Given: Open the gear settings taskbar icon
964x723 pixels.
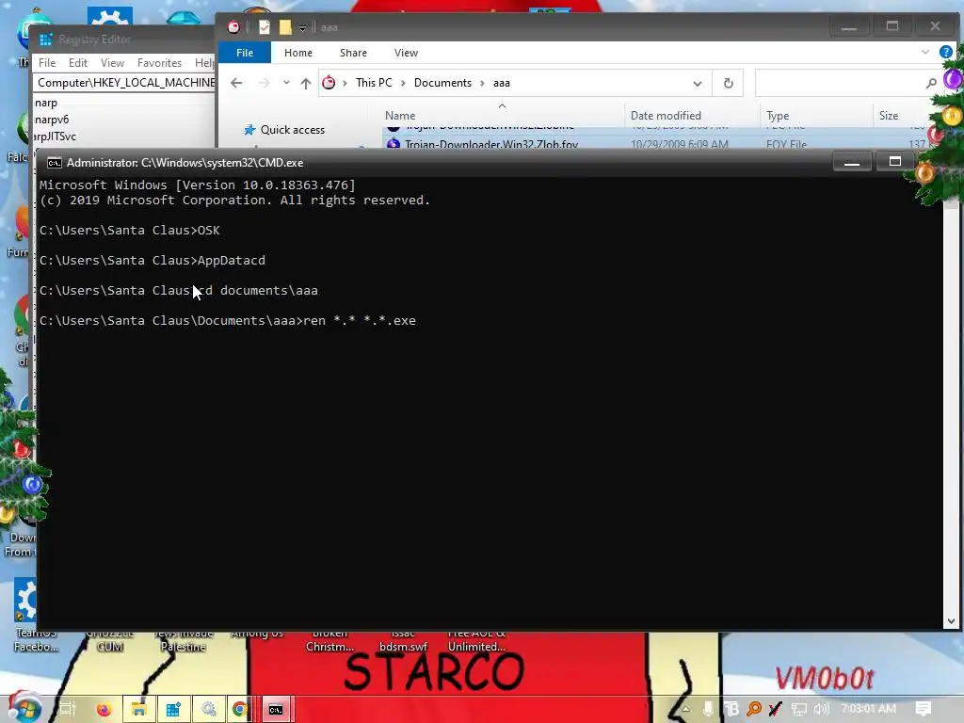Looking at the screenshot, I should pos(208,709).
